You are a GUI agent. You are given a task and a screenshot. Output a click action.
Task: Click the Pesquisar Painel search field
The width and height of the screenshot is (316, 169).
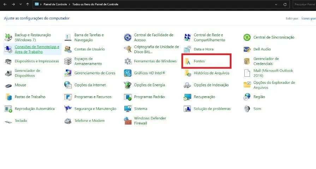coord(304,4)
